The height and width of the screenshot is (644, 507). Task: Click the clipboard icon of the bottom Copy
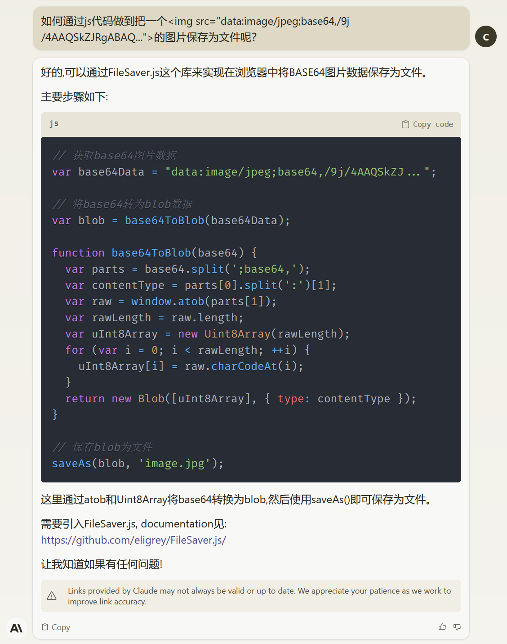[45, 627]
